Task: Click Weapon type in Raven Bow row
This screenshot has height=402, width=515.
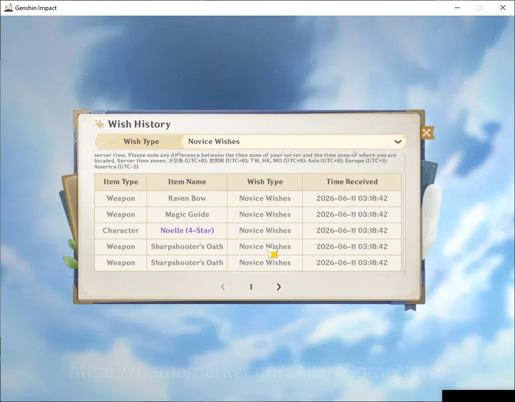Action: [x=120, y=198]
